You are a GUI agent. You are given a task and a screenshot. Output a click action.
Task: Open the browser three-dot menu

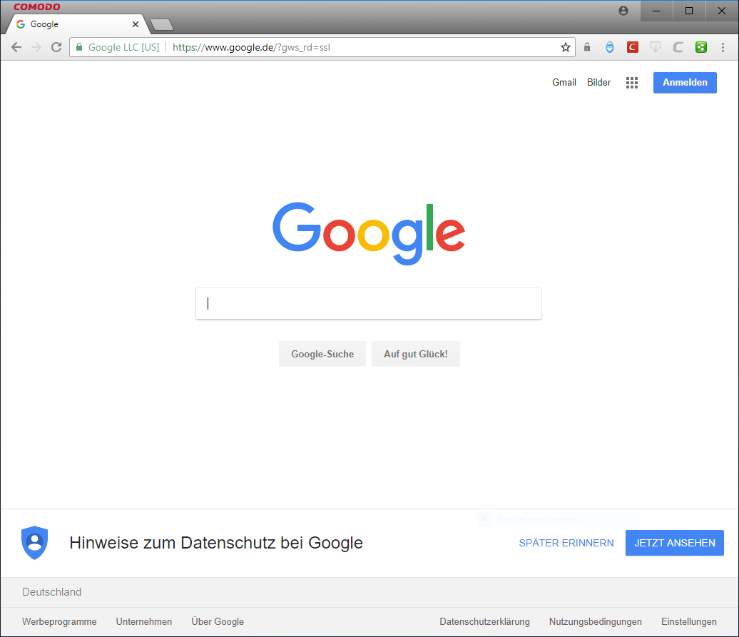pos(723,48)
